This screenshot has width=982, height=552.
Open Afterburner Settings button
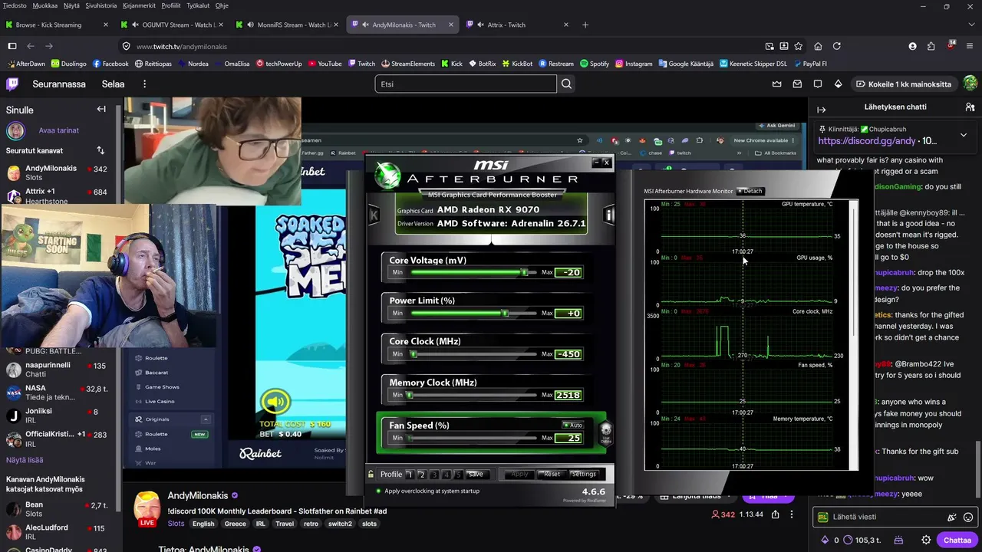click(x=583, y=474)
